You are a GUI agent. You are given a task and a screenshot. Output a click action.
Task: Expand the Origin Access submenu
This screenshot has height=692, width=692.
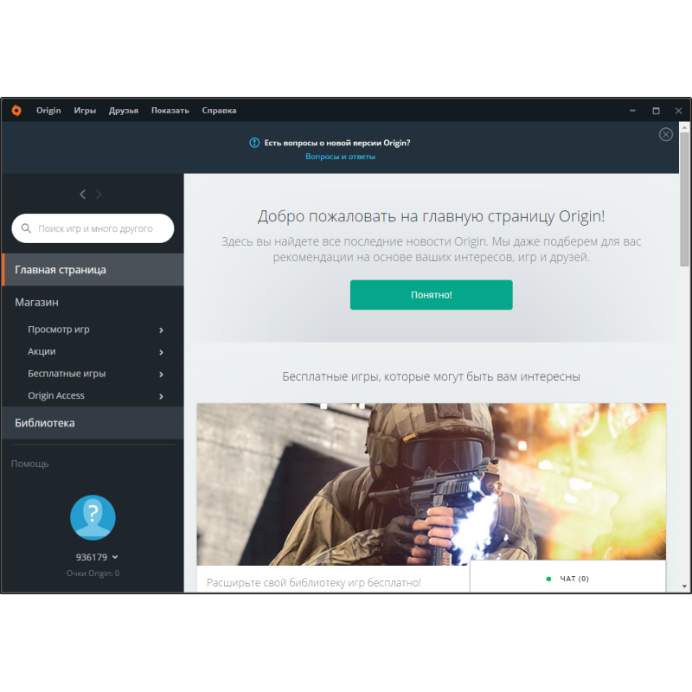point(162,396)
